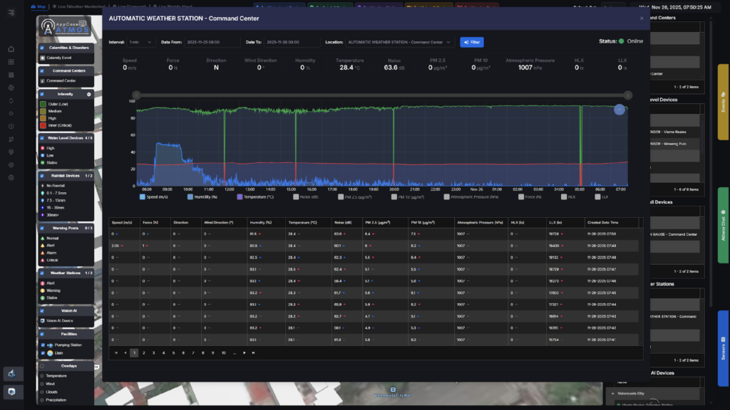Go to the first page of table
The image size is (730, 410).
[x=116, y=353]
